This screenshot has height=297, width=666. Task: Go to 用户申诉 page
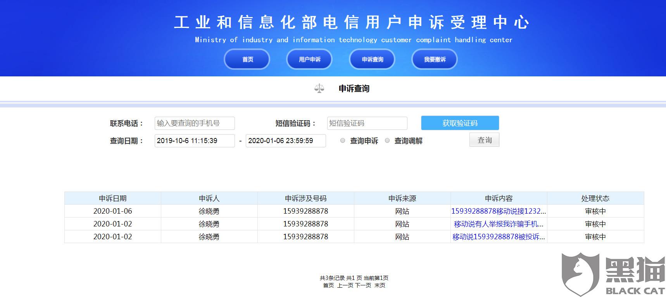tap(309, 59)
